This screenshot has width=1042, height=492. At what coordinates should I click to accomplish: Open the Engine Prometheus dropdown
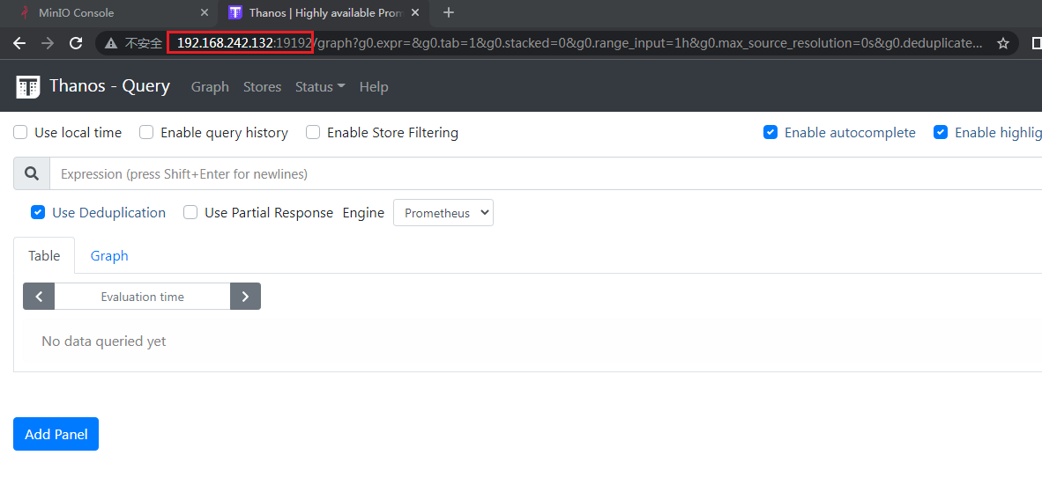click(x=443, y=213)
